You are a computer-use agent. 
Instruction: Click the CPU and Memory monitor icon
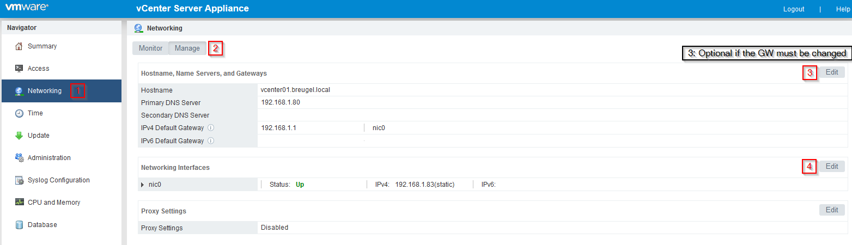coord(19,203)
